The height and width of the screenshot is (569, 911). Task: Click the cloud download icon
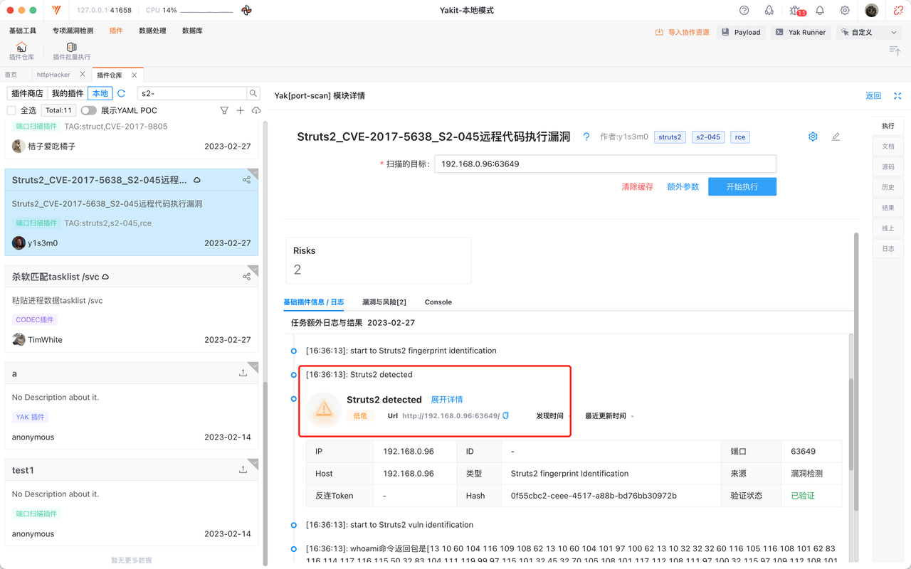(256, 110)
